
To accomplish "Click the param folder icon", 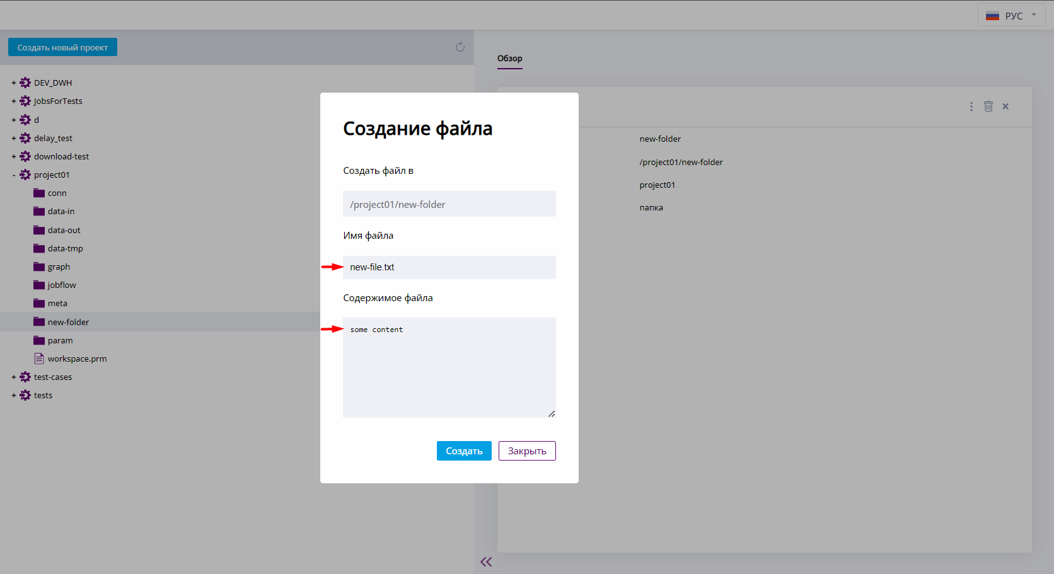I will tap(39, 340).
